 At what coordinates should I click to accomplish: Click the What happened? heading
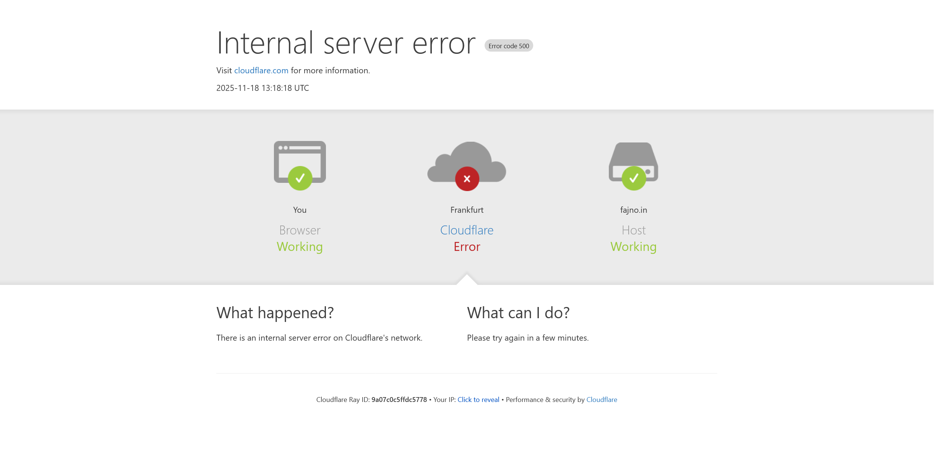point(275,313)
